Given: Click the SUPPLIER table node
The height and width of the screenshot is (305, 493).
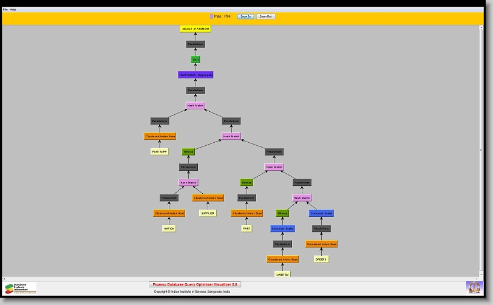Looking at the screenshot, I should pos(208,213).
